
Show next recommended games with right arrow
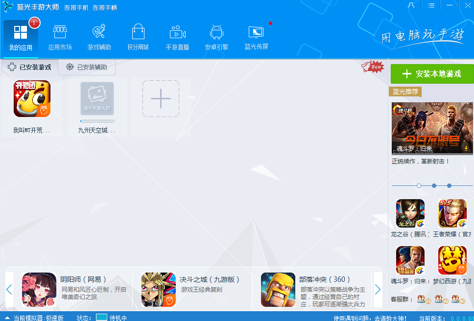click(378, 290)
